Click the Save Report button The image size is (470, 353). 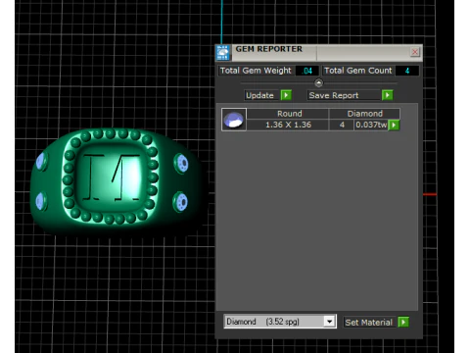pyautogui.click(x=344, y=95)
